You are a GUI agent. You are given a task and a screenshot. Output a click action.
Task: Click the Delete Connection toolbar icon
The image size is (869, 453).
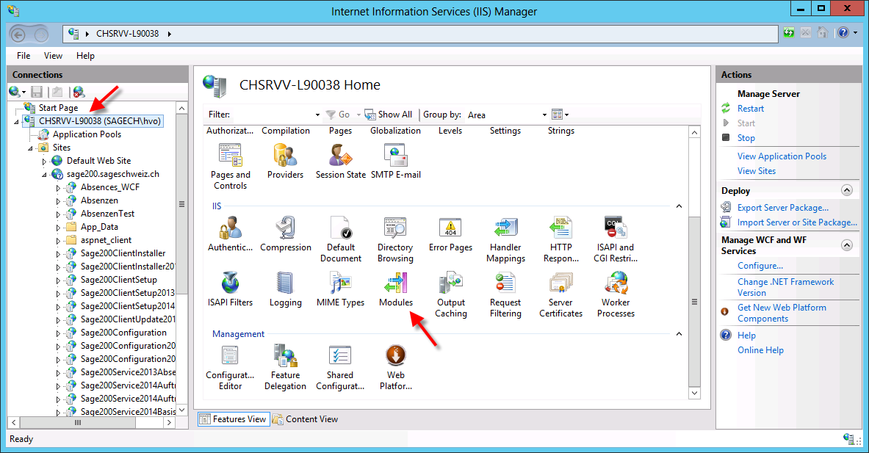coord(79,92)
